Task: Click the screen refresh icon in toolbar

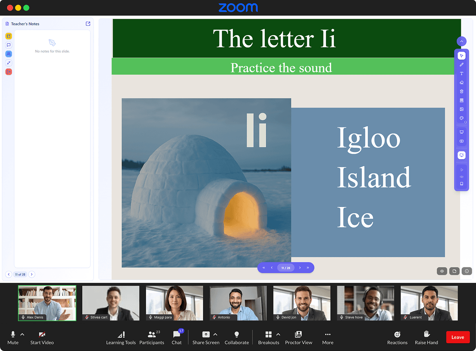Action: pyautogui.click(x=461, y=155)
